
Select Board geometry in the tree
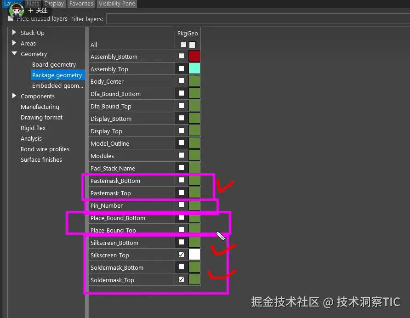54,65
